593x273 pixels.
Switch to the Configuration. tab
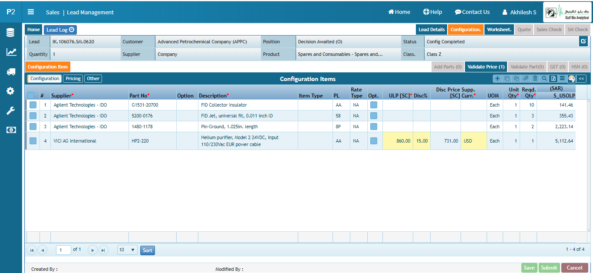click(x=466, y=29)
